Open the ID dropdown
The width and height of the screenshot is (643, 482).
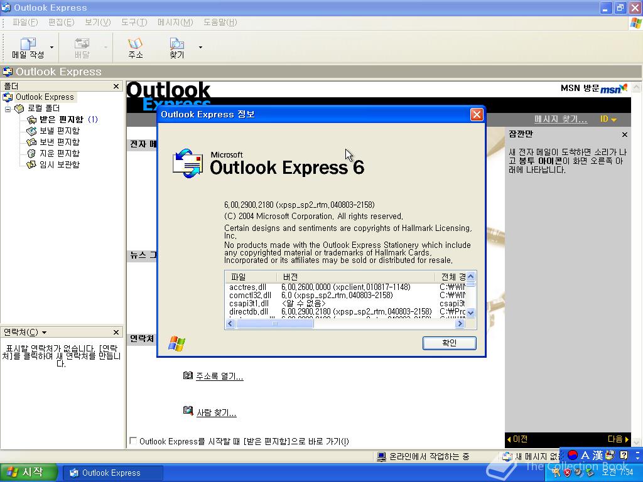pos(608,119)
